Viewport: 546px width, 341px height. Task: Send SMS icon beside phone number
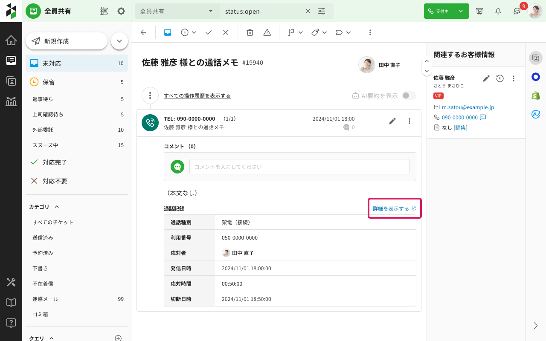(483, 117)
